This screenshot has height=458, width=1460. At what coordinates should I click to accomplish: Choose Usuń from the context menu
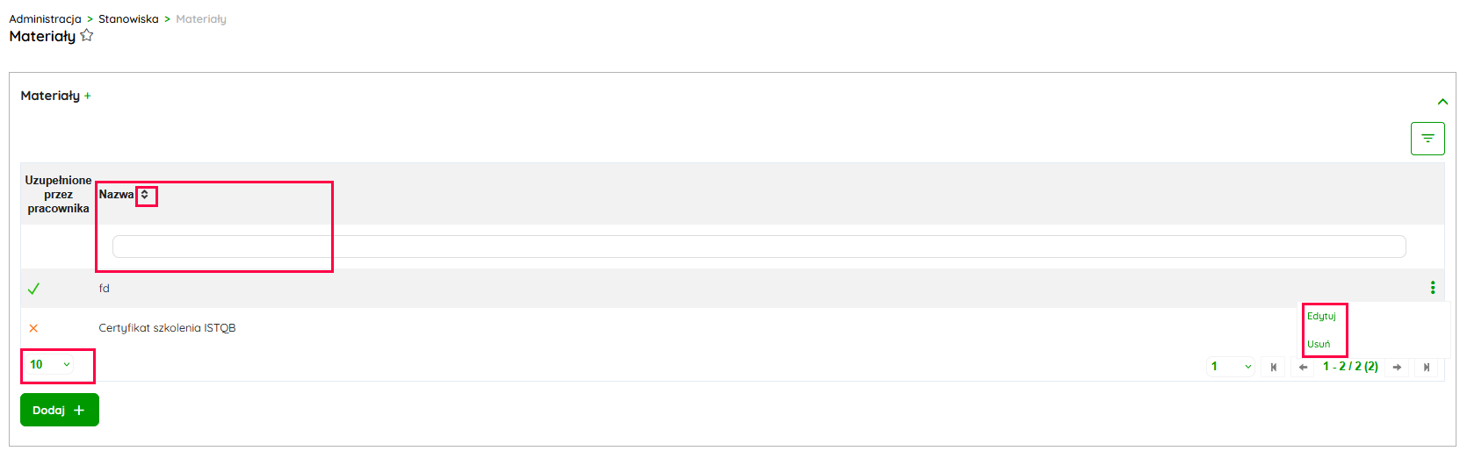tap(1319, 344)
